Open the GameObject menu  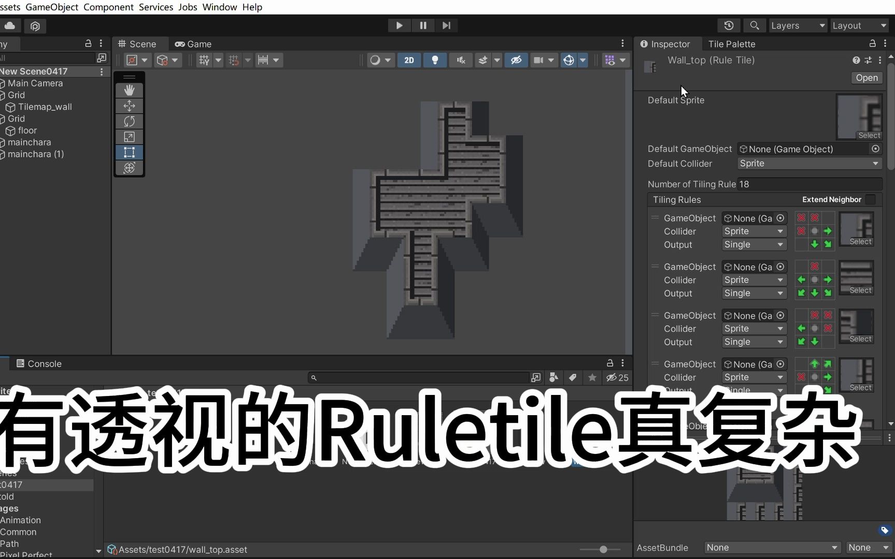point(52,7)
